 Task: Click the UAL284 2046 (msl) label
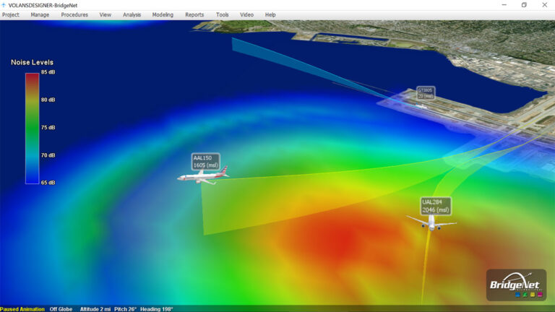[436, 206]
